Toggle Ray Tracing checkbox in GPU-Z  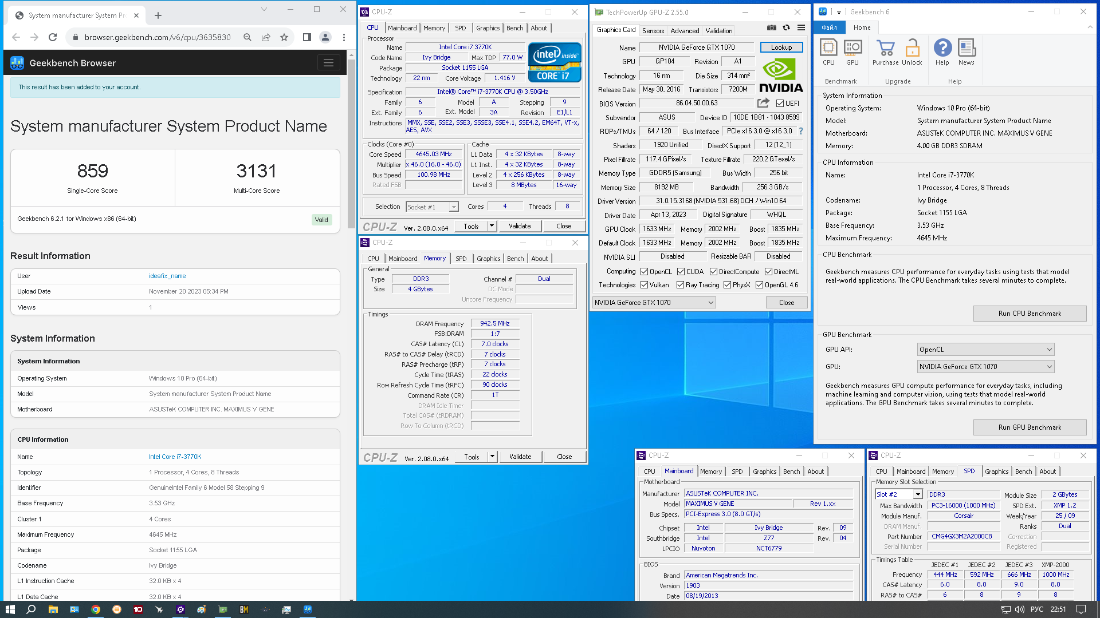[680, 285]
